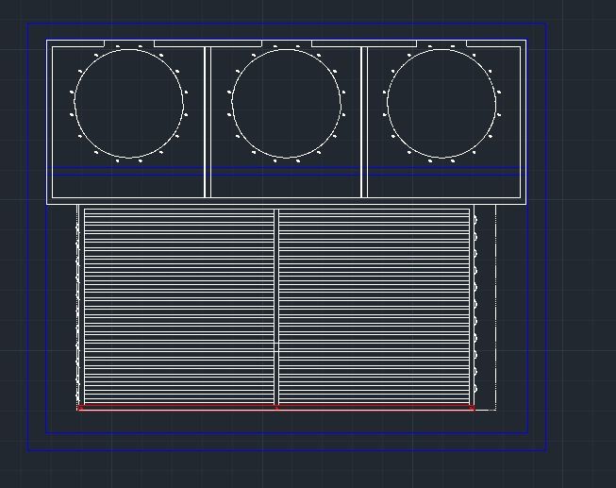The image size is (616, 488).
Task: Select the double-line divider between middle and right circles
Action: pos(364,122)
